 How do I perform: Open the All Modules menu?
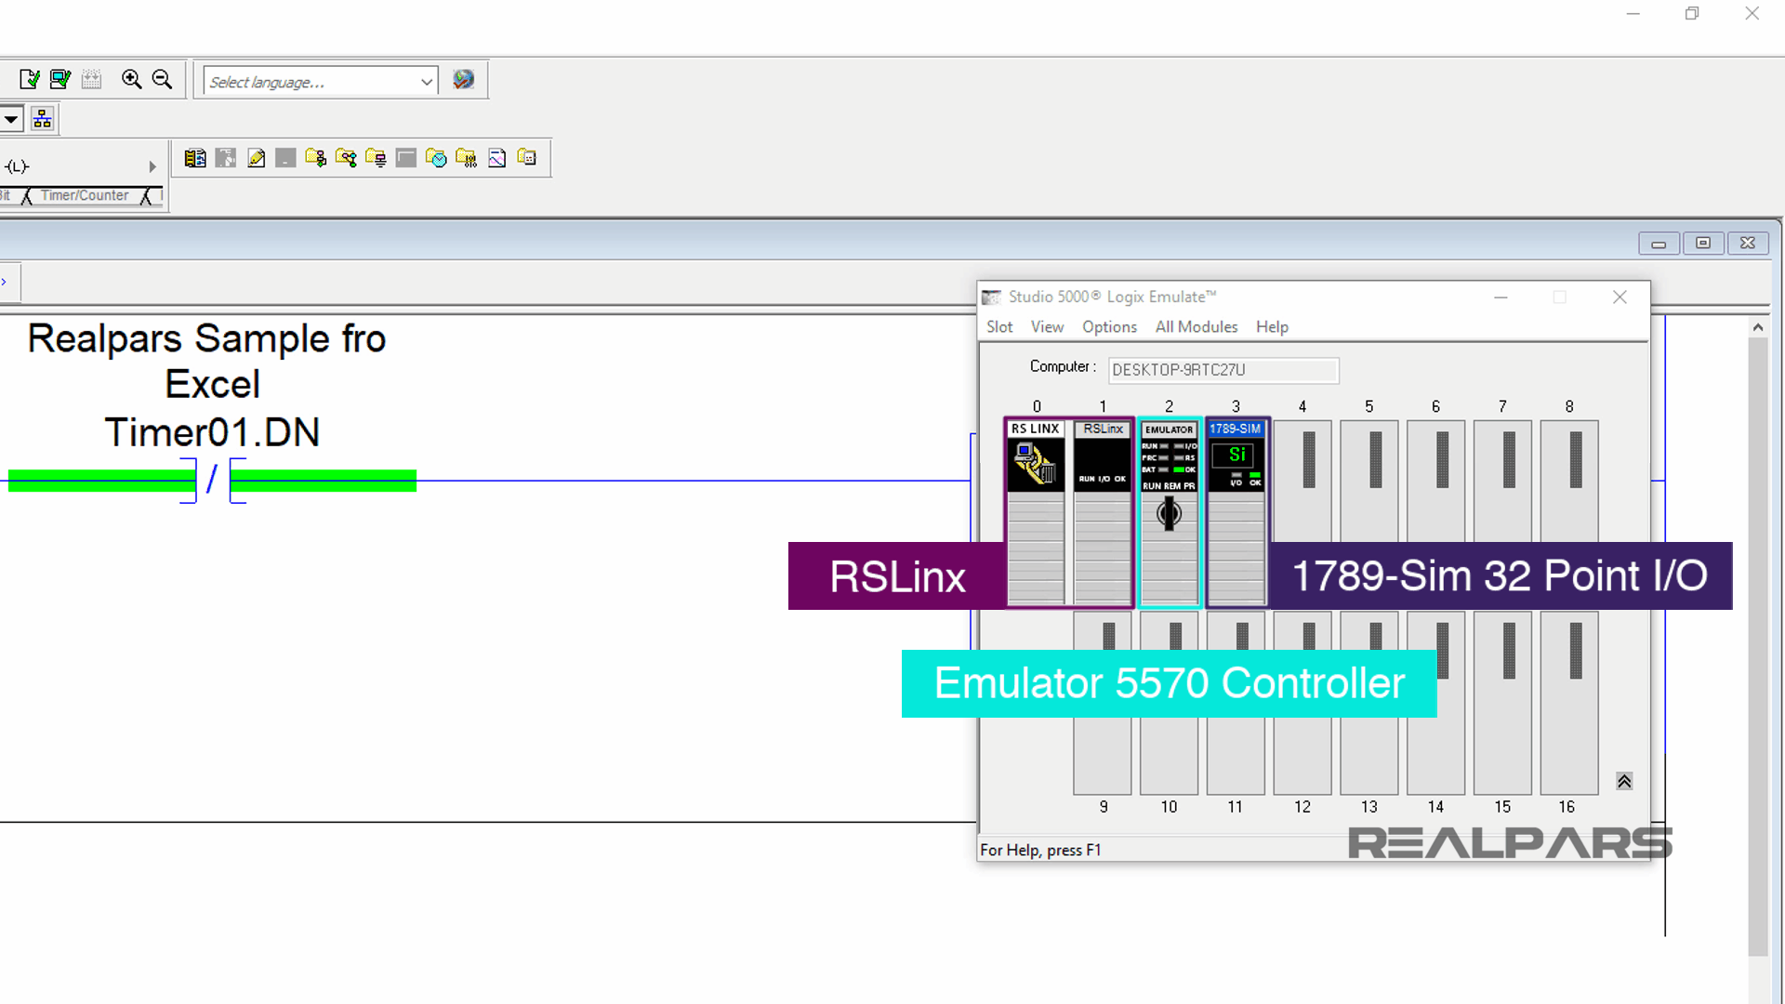tap(1197, 326)
